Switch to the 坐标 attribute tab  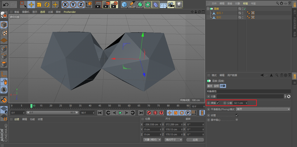tap(216, 86)
